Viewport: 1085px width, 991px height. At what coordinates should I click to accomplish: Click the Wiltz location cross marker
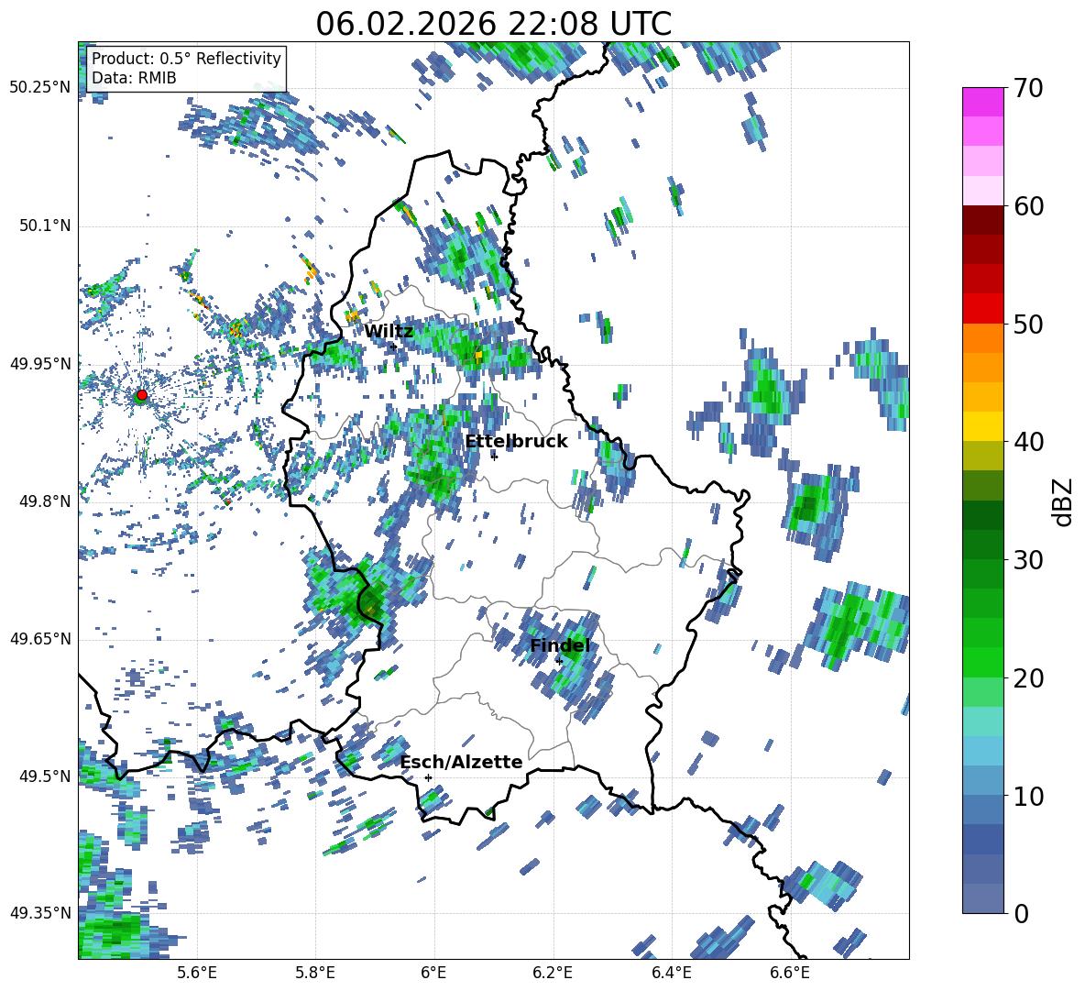coord(393,347)
